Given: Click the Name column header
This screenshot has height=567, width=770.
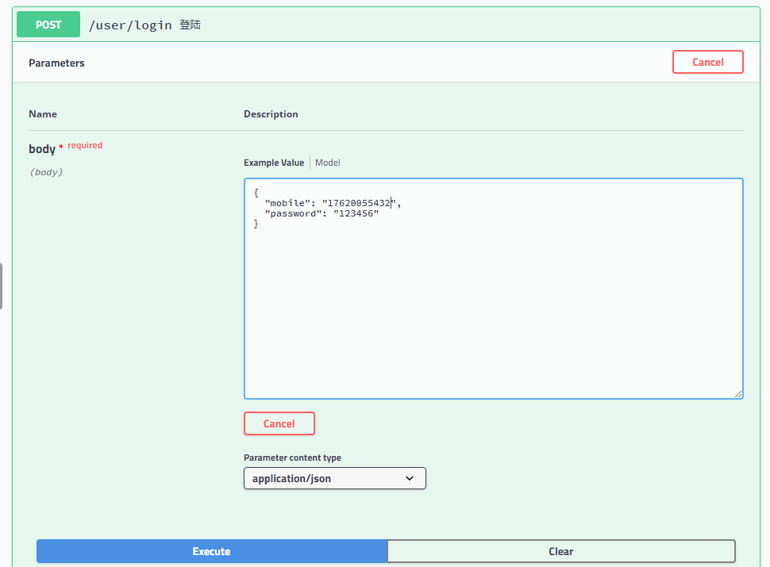Looking at the screenshot, I should pyautogui.click(x=43, y=114).
